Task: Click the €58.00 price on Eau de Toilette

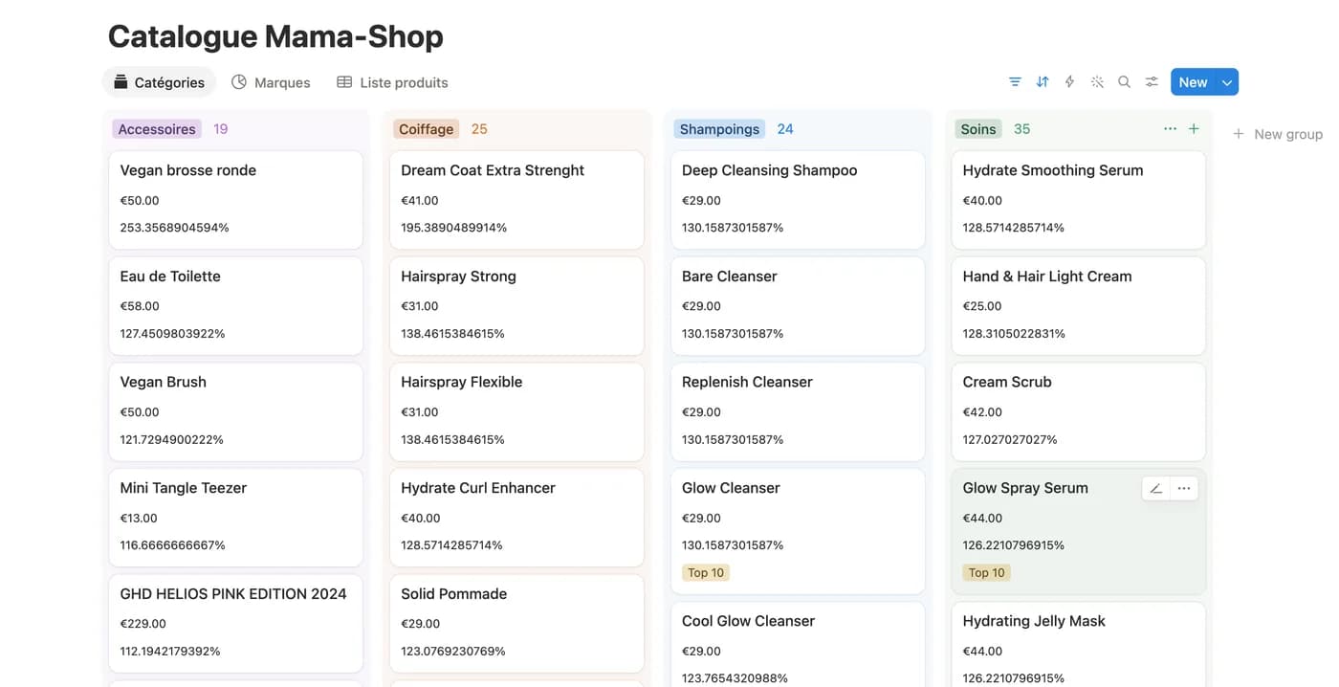Action: (140, 306)
